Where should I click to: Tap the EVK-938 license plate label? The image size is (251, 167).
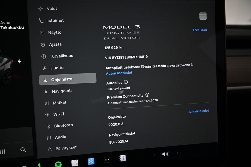click(200, 30)
